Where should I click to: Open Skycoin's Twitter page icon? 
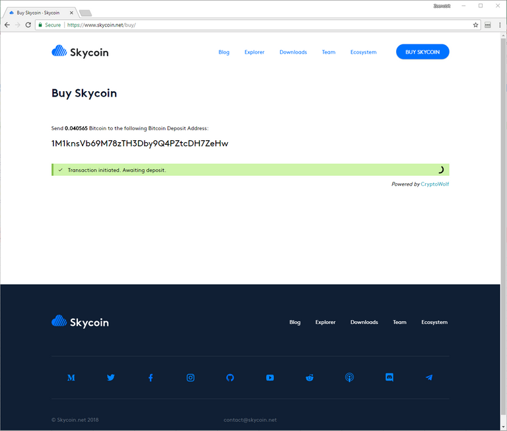(111, 377)
